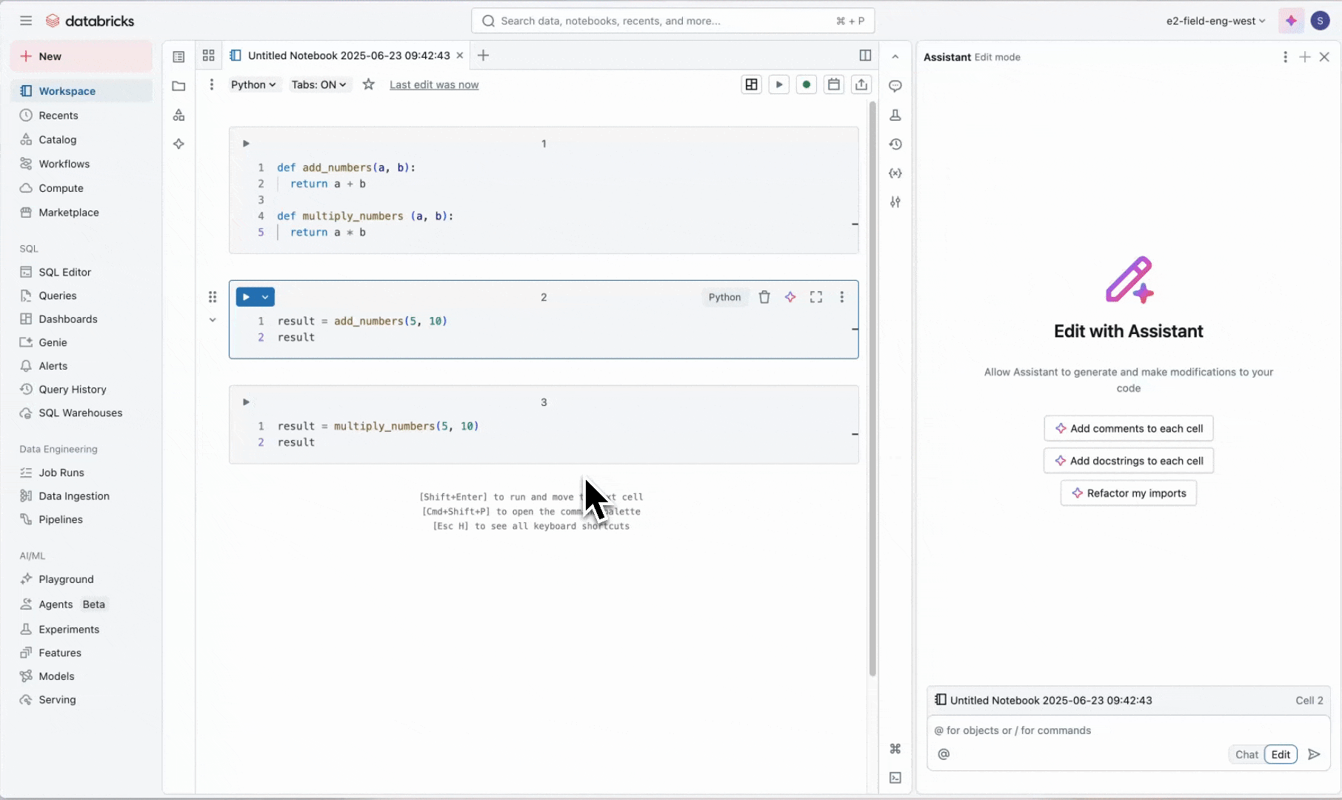Open run options dropdown arrow in cell 2

pyautogui.click(x=265, y=297)
